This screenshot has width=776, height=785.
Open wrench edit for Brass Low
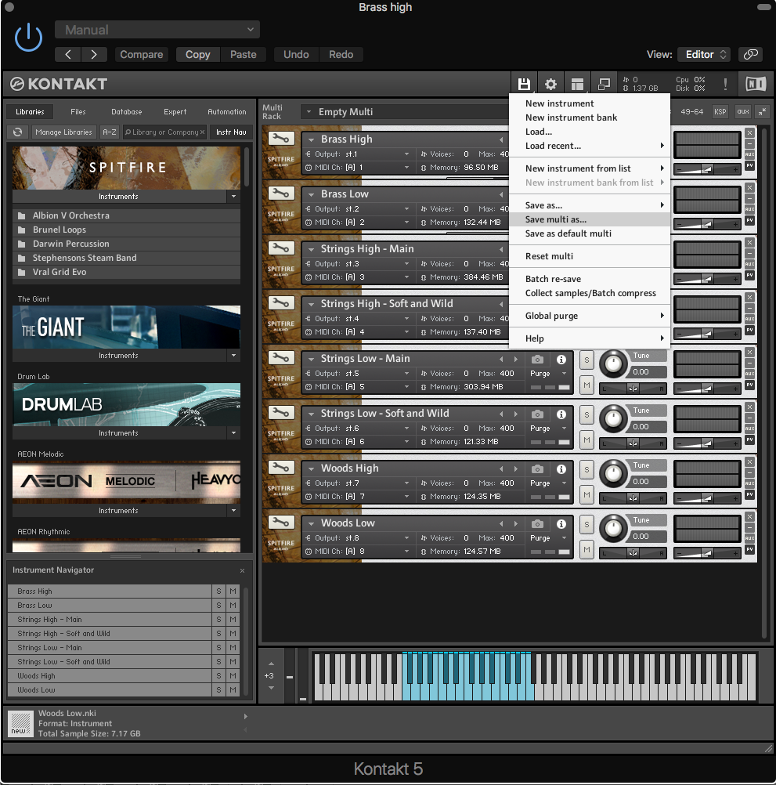coord(281,194)
